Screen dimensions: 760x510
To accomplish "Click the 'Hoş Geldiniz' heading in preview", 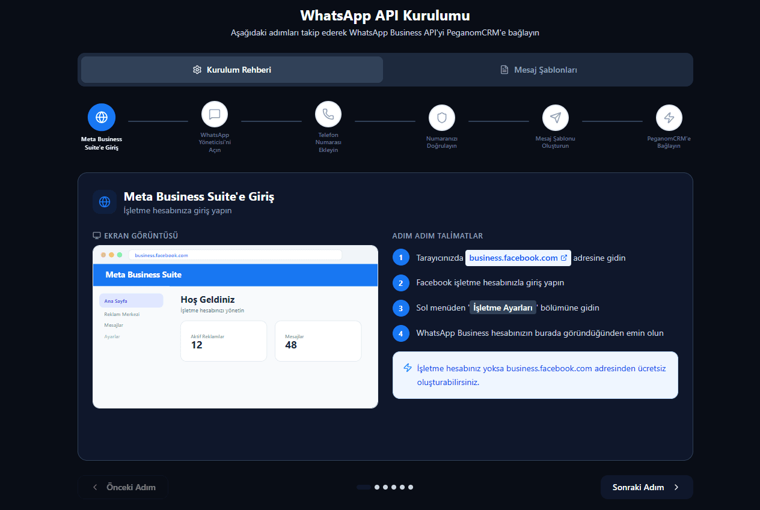I will click(207, 300).
